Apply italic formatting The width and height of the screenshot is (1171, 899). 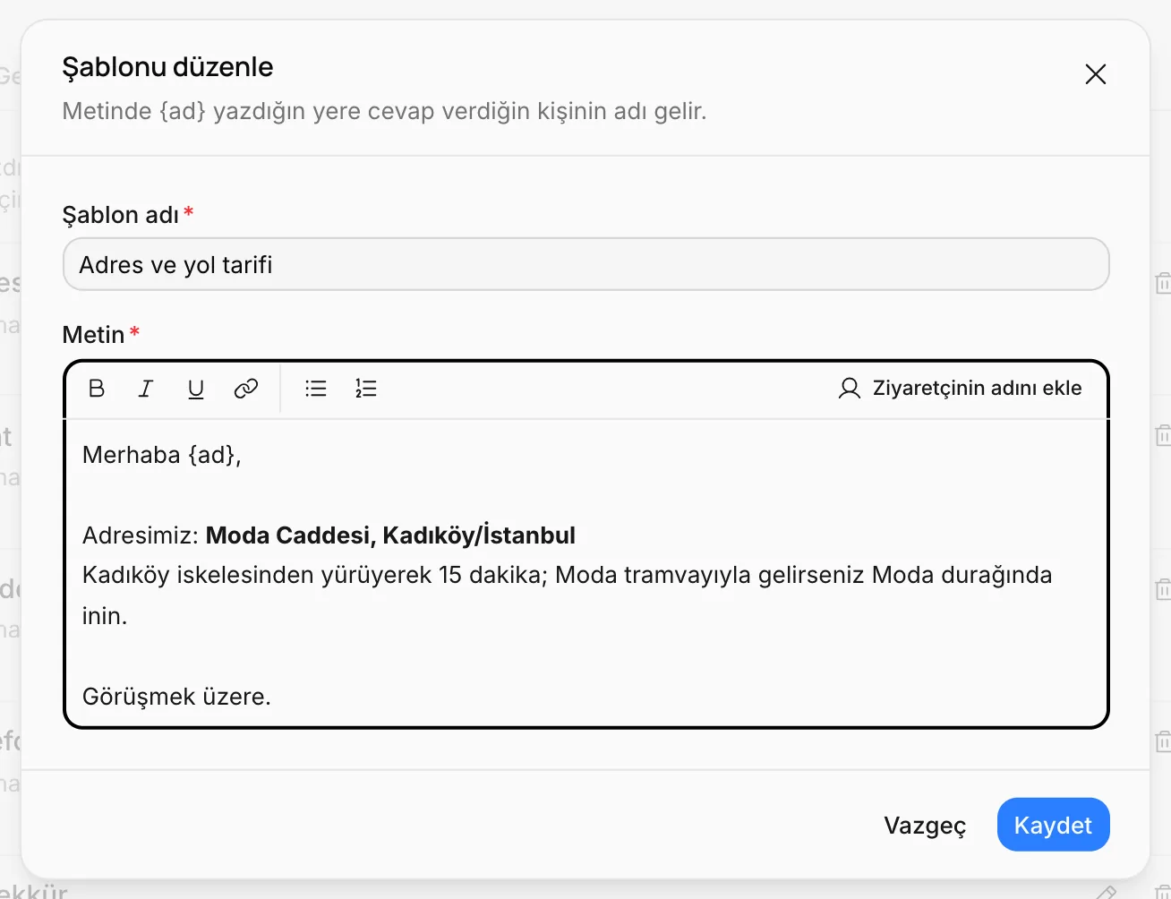146,389
